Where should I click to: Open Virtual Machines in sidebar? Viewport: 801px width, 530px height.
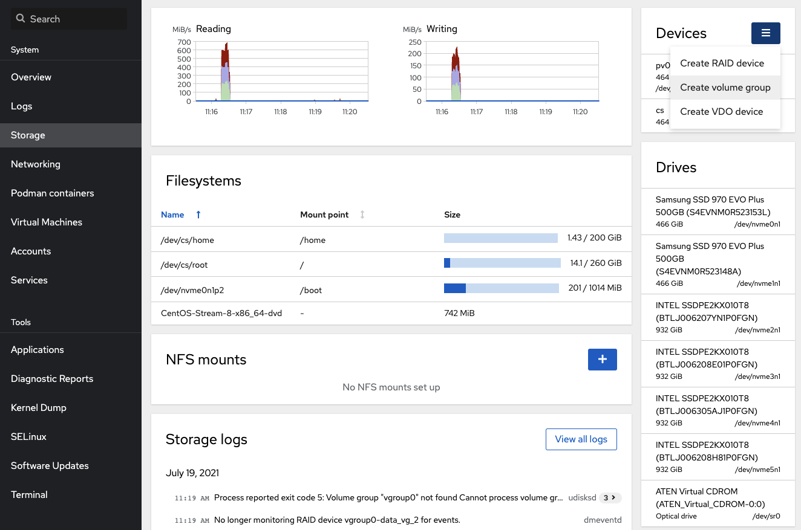point(47,222)
